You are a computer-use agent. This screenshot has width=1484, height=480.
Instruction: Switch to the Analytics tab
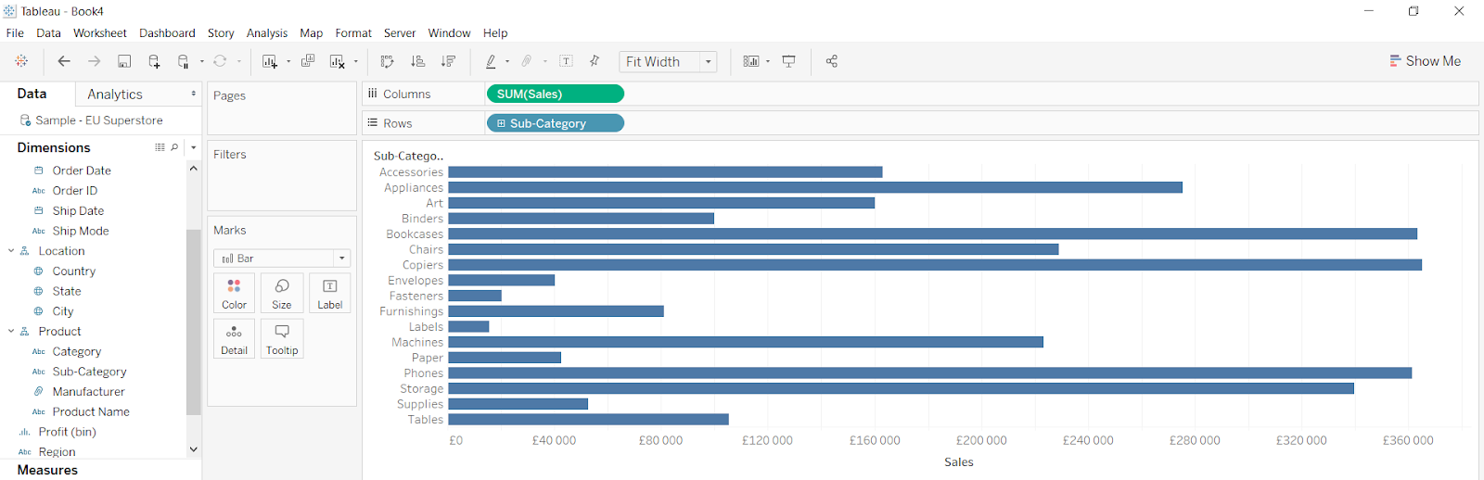[x=115, y=95]
